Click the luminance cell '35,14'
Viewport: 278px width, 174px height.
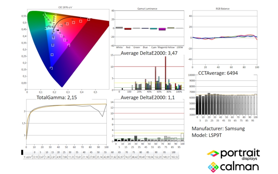[99, 157]
